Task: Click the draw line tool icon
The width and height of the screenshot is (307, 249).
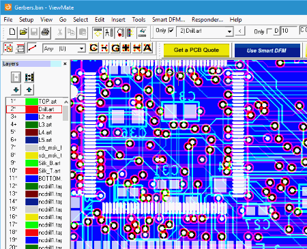Action: 32,48
